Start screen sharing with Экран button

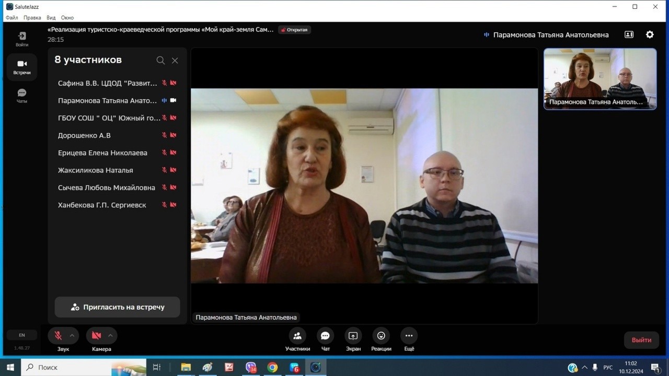353,336
